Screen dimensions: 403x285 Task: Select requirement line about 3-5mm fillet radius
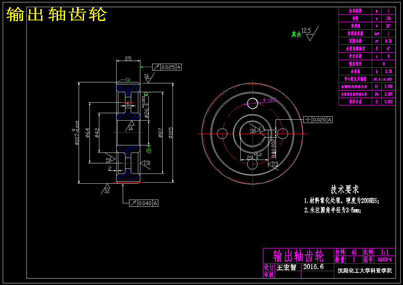(333, 210)
